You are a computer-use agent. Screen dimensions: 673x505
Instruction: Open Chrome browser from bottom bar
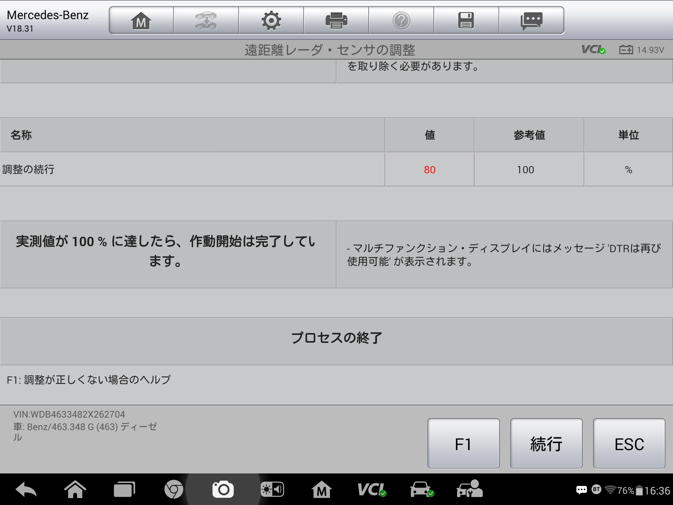click(x=174, y=490)
